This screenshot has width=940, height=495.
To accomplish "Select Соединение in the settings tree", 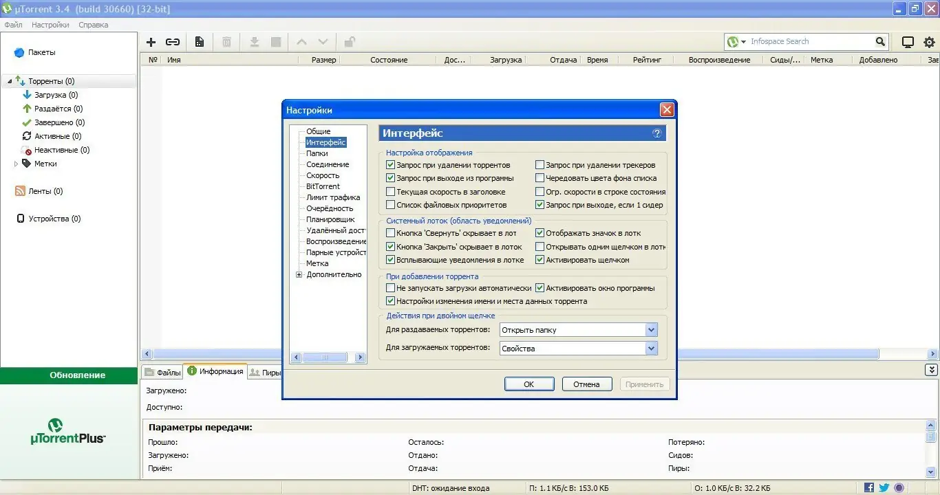I will tap(328, 164).
